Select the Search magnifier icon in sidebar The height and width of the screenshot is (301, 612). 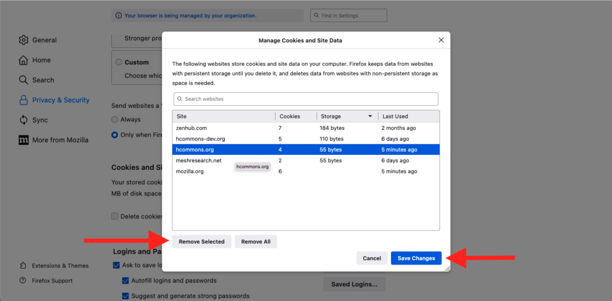pyautogui.click(x=23, y=80)
